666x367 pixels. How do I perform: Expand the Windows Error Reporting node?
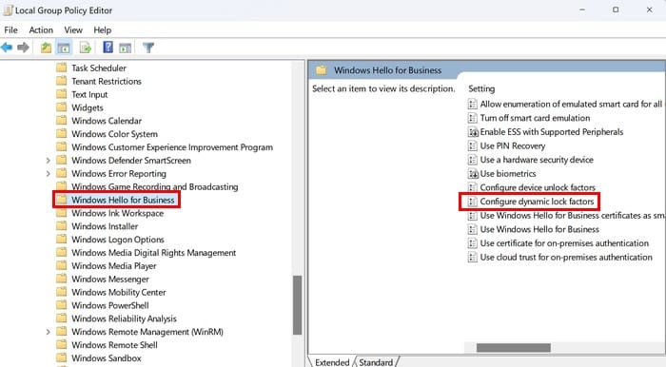pos(48,174)
